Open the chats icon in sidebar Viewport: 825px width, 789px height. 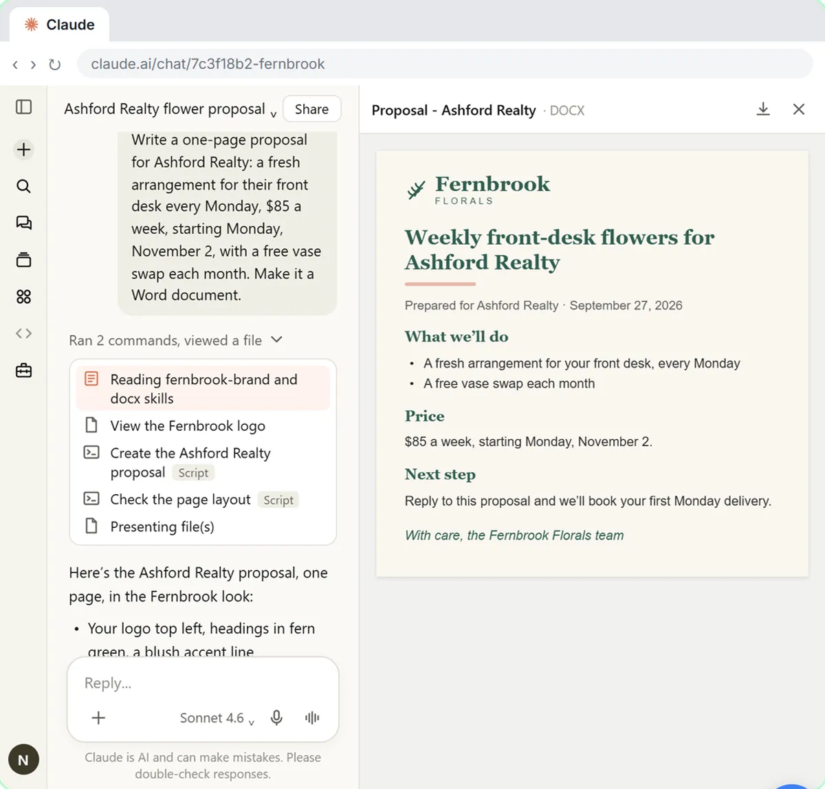[23, 223]
